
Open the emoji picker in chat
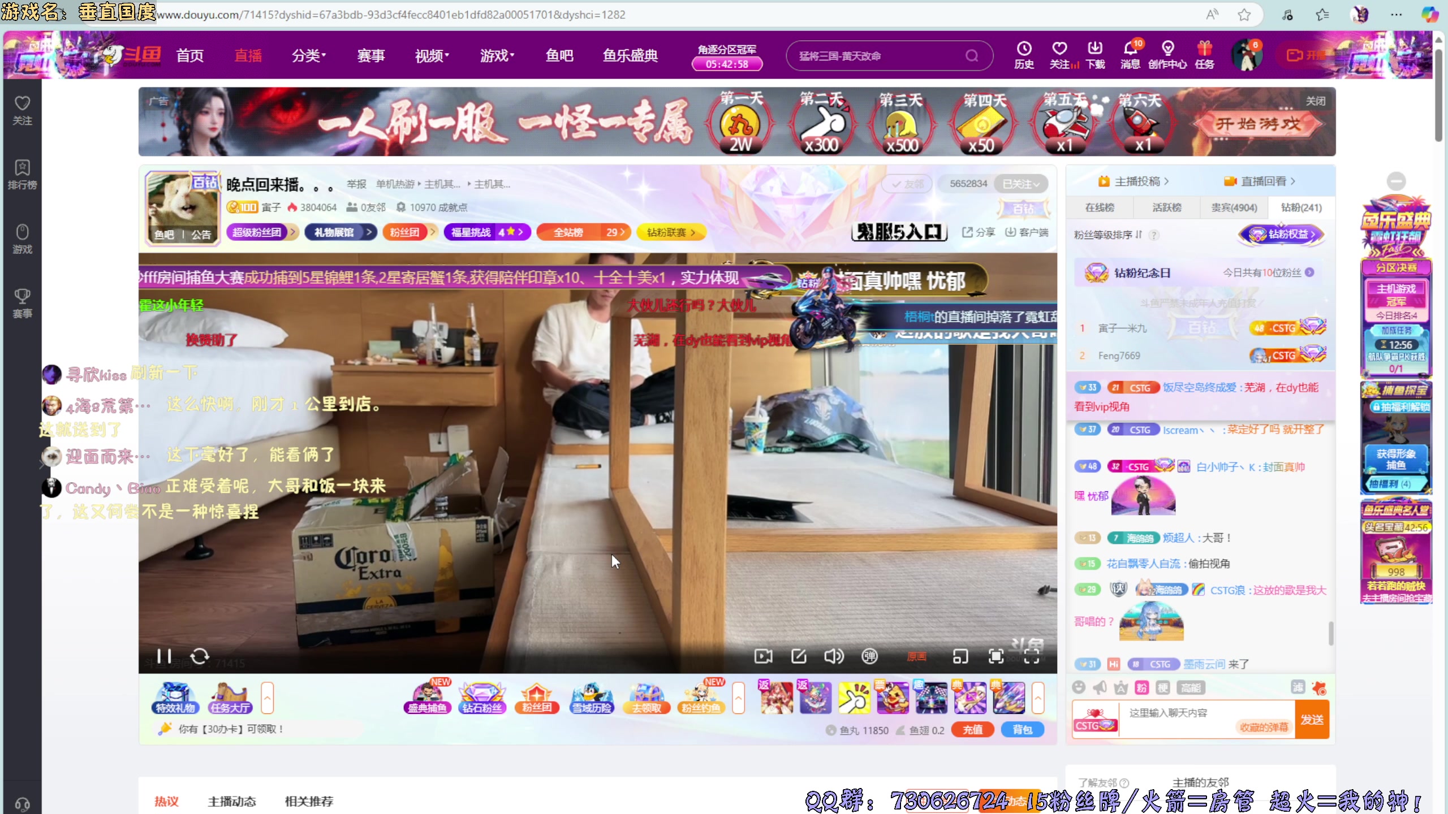click(x=1079, y=687)
